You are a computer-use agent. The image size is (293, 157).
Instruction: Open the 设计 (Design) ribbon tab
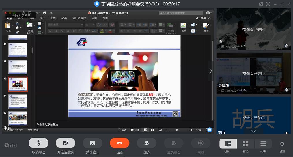[42, 18]
